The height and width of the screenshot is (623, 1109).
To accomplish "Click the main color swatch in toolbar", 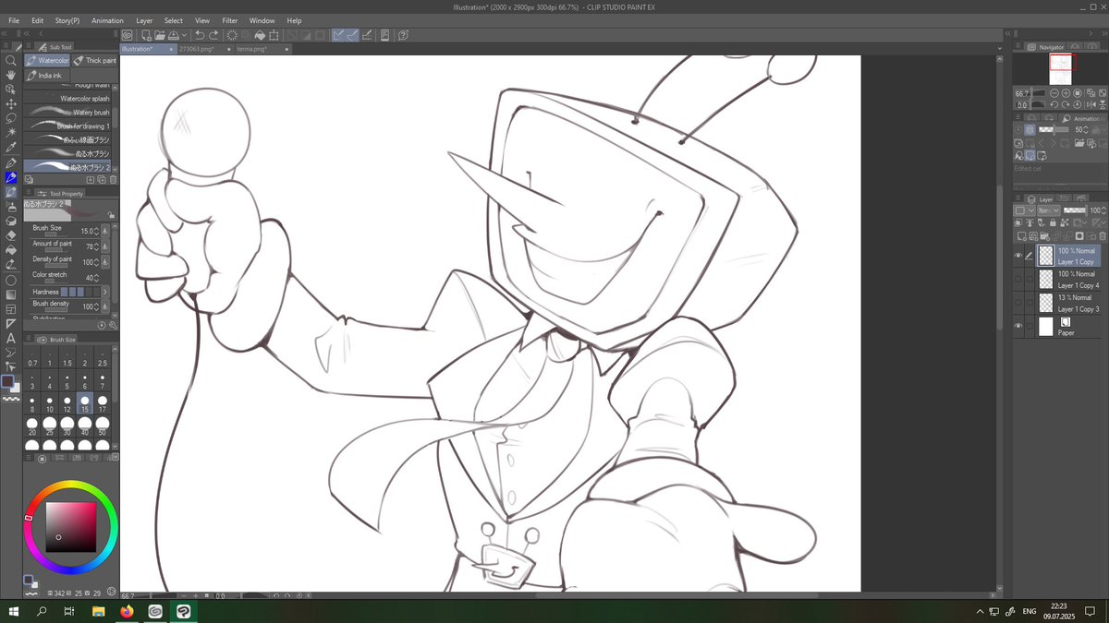I will click(x=8, y=381).
